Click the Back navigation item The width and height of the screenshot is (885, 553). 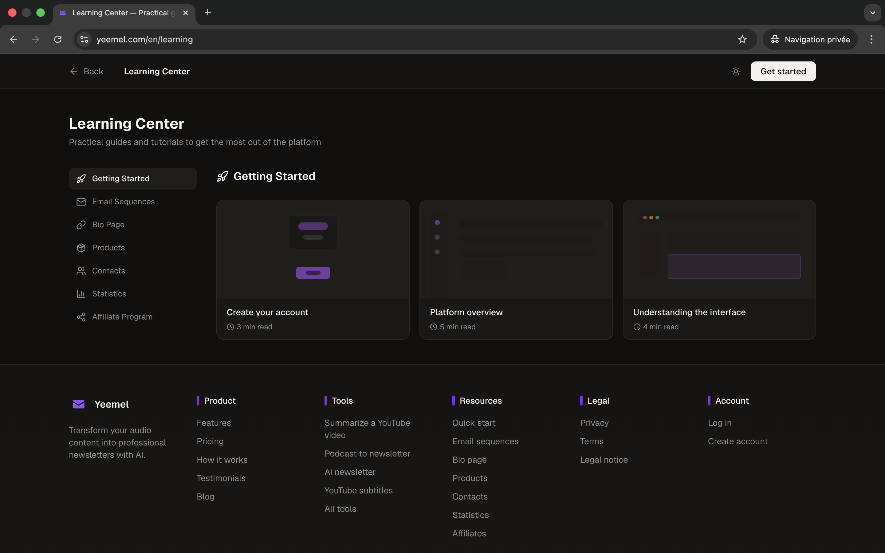pyautogui.click(x=87, y=71)
